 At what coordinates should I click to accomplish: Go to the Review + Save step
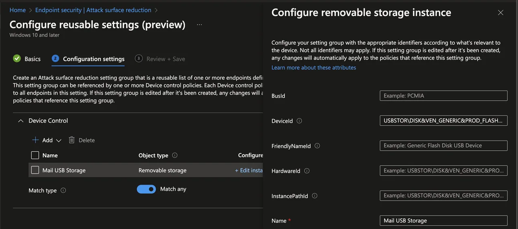click(160, 59)
